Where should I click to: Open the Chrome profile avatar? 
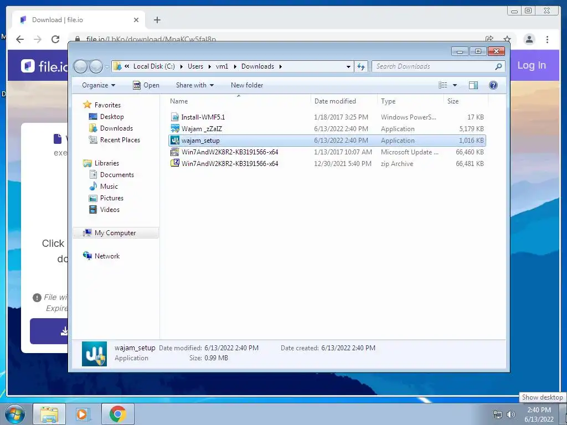[x=529, y=39]
